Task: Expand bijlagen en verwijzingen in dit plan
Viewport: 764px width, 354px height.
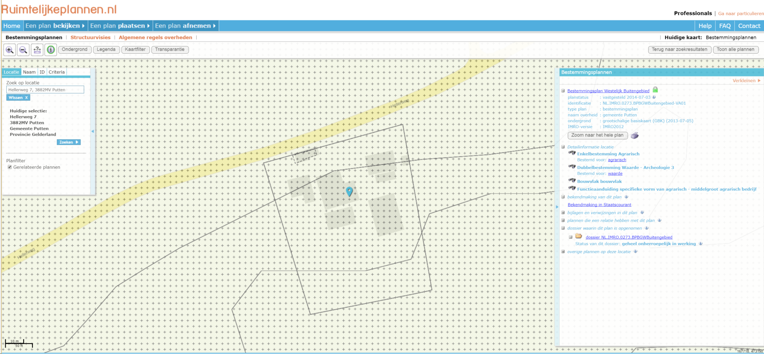Action: click(x=563, y=213)
